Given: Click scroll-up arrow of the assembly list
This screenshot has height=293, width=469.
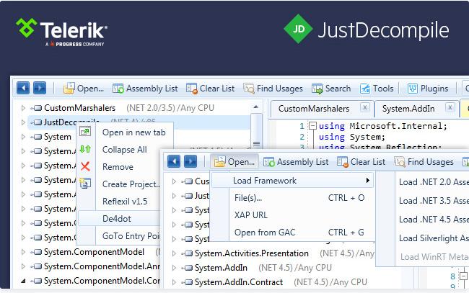Looking at the screenshot, I should coord(255,107).
